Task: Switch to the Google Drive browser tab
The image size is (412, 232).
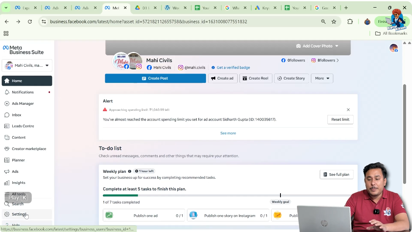Action: (x=146, y=8)
